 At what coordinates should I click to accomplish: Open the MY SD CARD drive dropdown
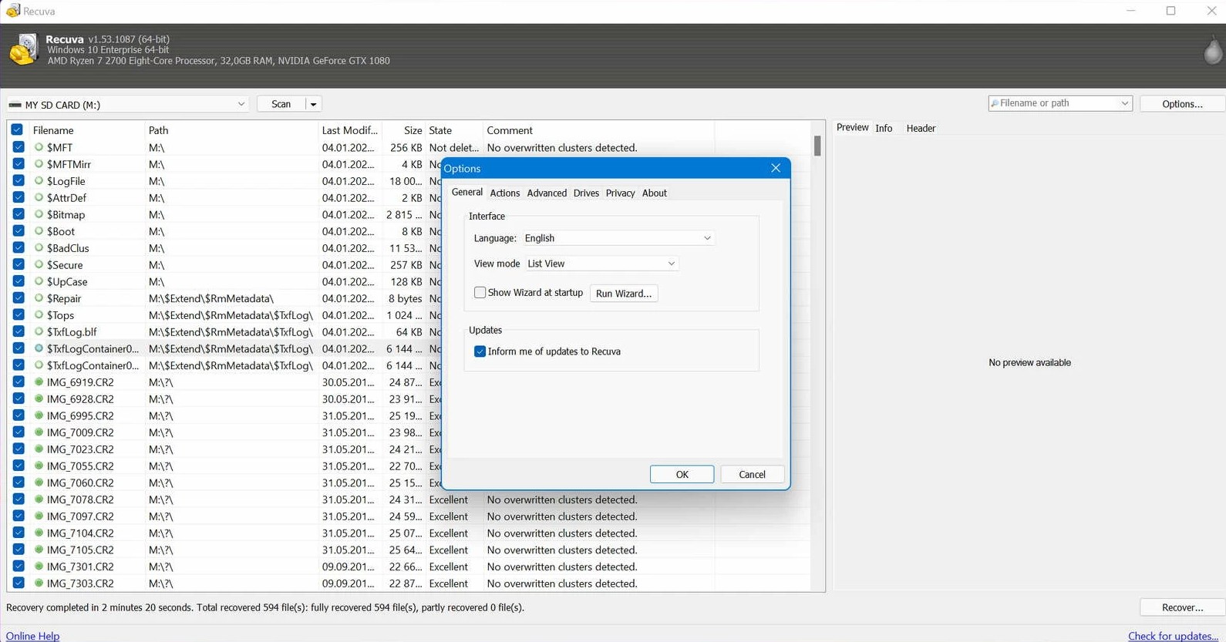click(241, 104)
